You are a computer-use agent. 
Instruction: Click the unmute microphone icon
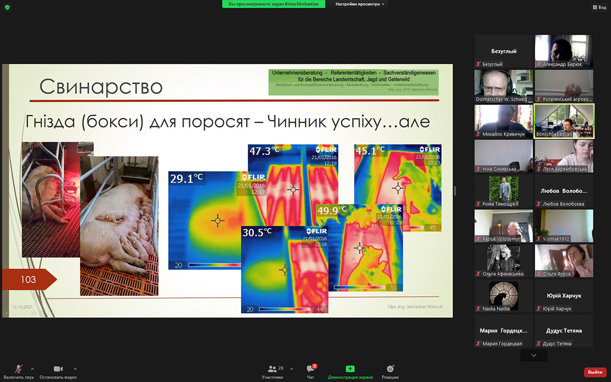pyautogui.click(x=19, y=369)
